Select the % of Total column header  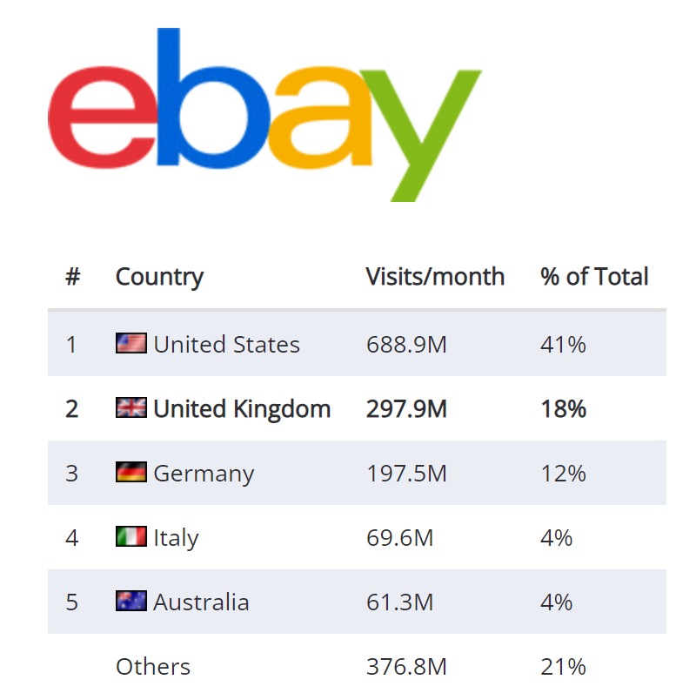tap(594, 277)
